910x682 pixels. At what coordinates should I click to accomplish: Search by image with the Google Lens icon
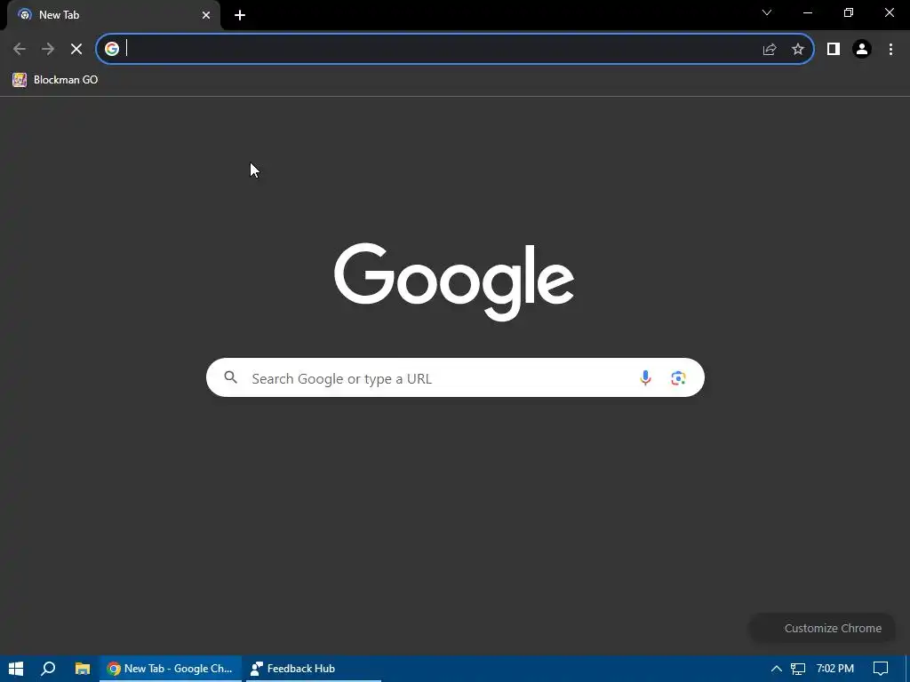pos(678,378)
